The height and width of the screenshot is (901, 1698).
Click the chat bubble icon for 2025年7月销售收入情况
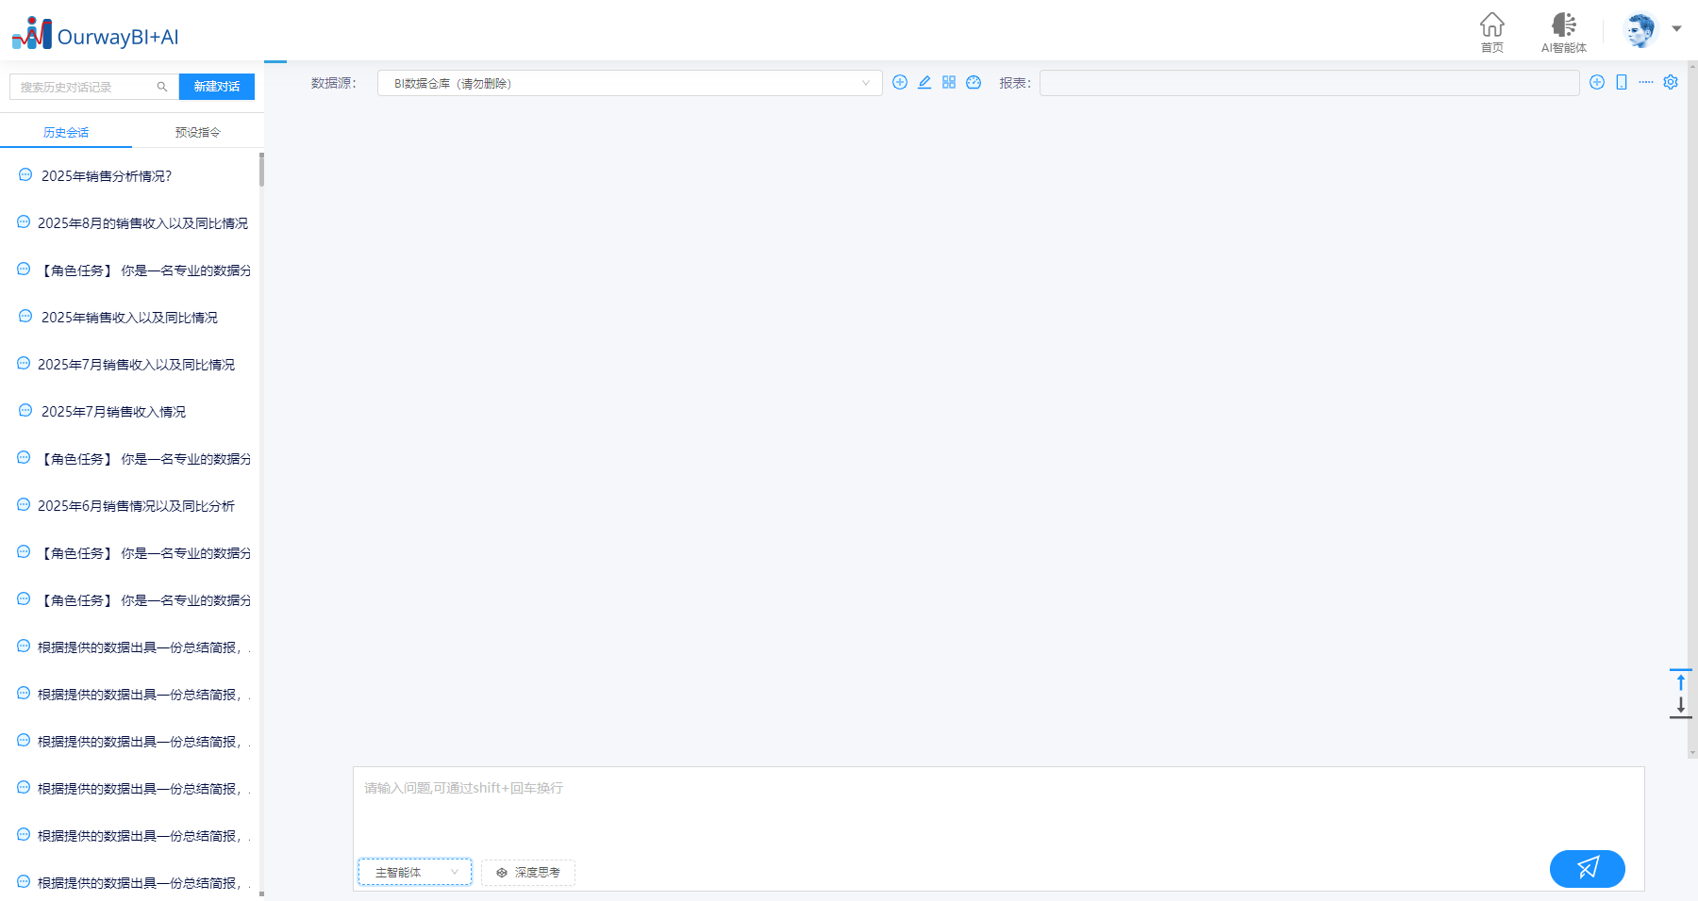click(25, 411)
